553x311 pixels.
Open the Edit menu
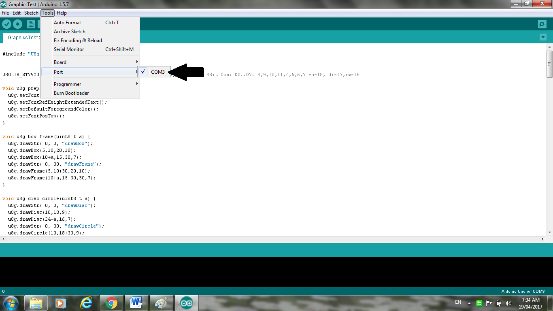click(x=17, y=13)
